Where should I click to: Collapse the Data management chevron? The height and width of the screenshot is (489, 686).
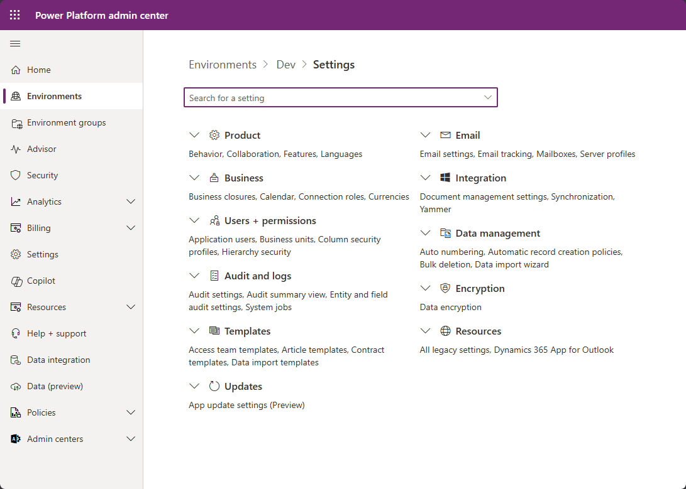425,233
